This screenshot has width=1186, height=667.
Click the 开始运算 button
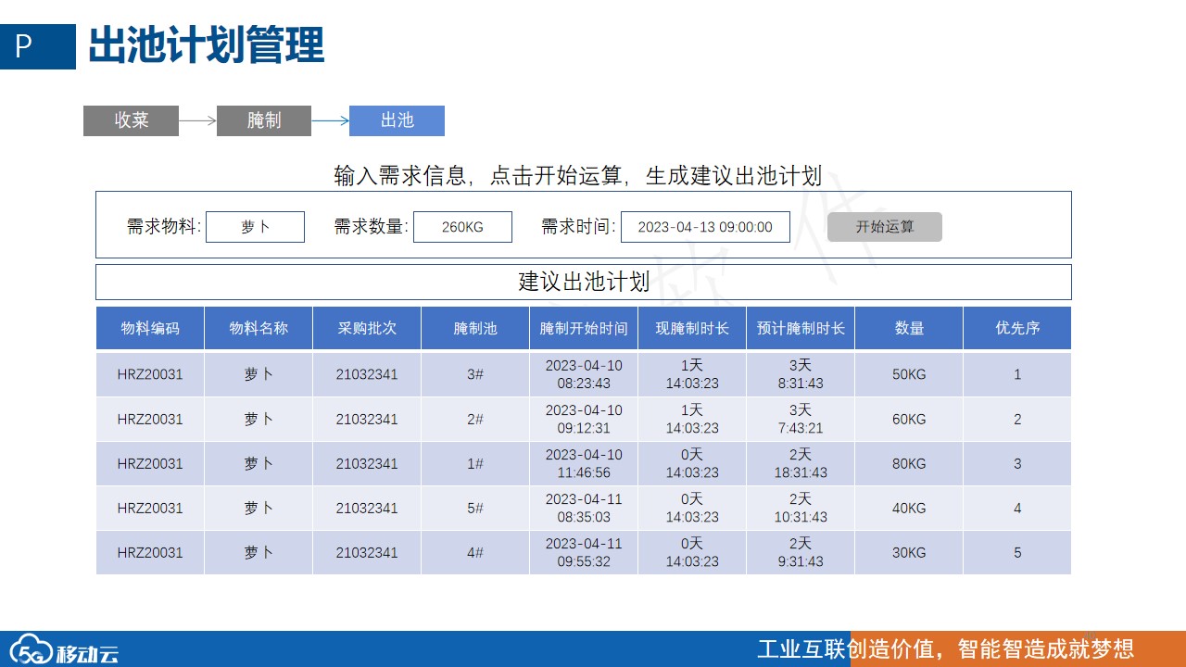tap(884, 227)
